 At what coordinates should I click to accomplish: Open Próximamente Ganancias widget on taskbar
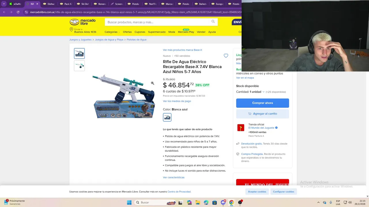coord(14,202)
